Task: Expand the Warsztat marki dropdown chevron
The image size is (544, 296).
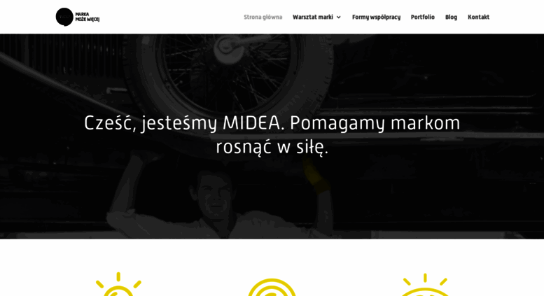Action: tap(339, 17)
